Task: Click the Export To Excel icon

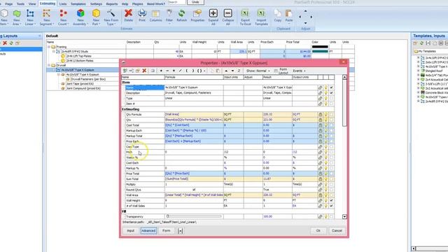Action: tap(245, 13)
